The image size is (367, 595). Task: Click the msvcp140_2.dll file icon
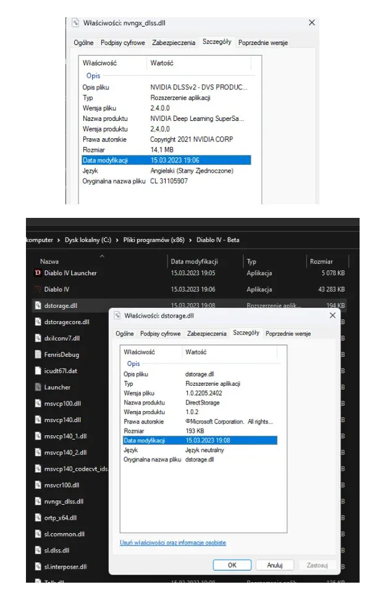[38, 452]
